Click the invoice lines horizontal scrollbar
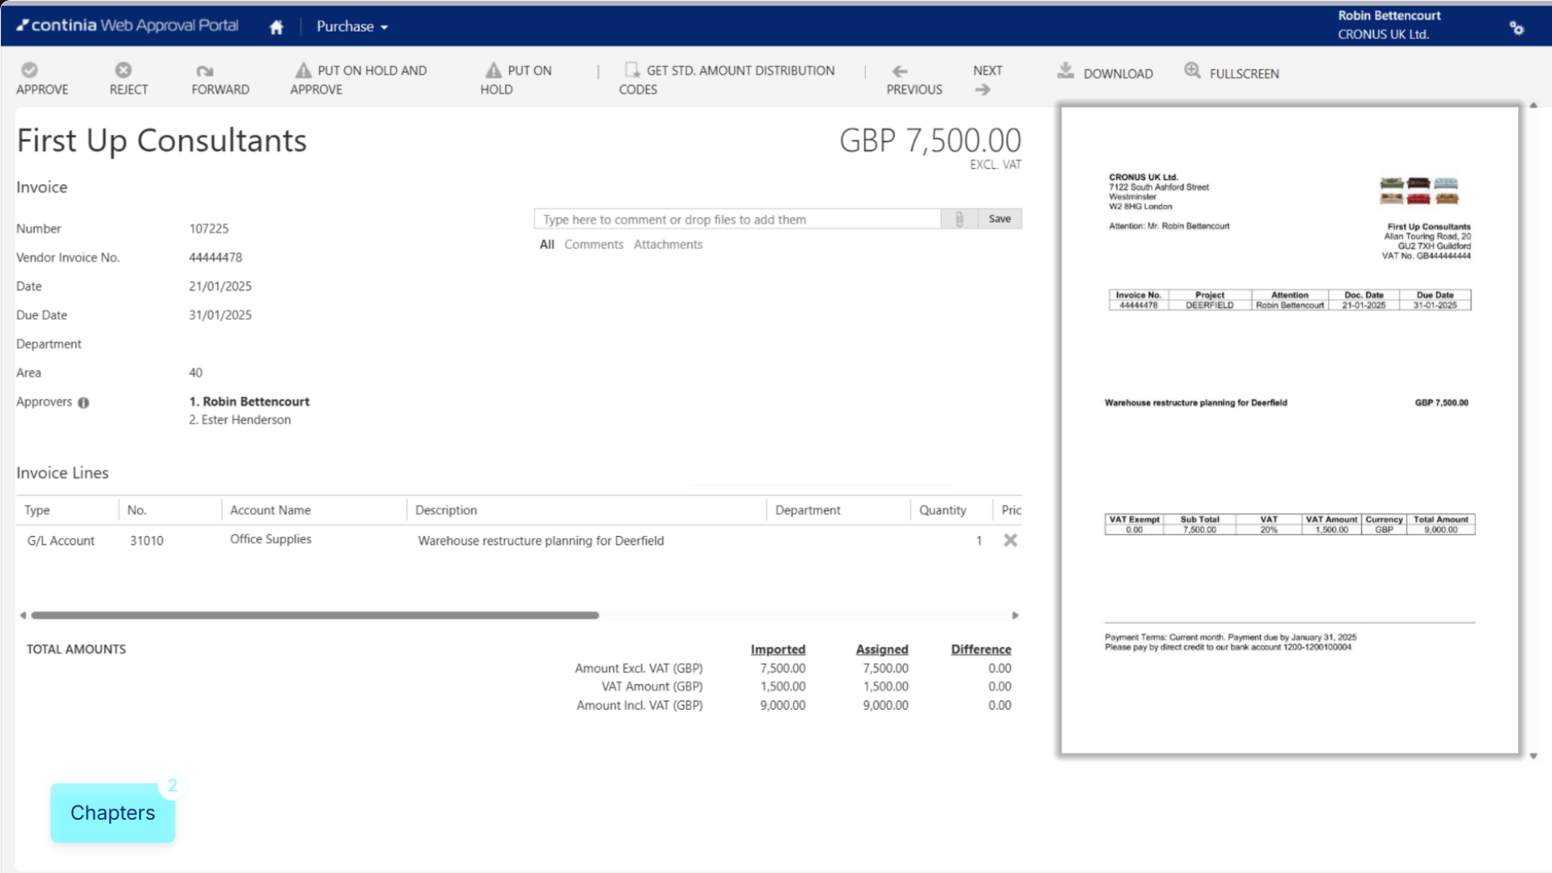Screen dimensions: 1552x873 [315, 615]
